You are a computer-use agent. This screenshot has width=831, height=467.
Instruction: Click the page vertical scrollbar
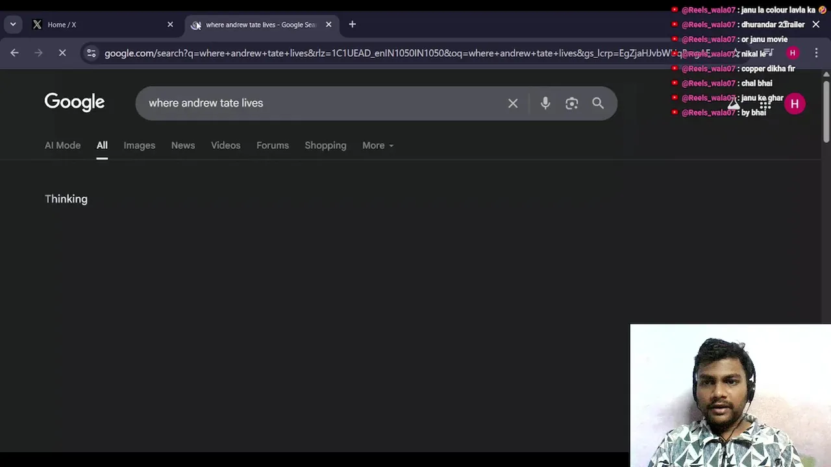(826, 110)
